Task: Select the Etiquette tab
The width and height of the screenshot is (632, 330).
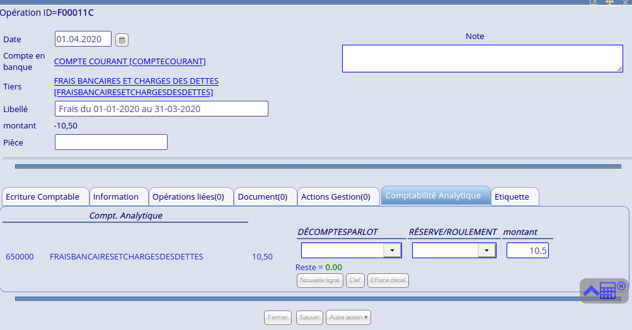Action: (x=512, y=196)
